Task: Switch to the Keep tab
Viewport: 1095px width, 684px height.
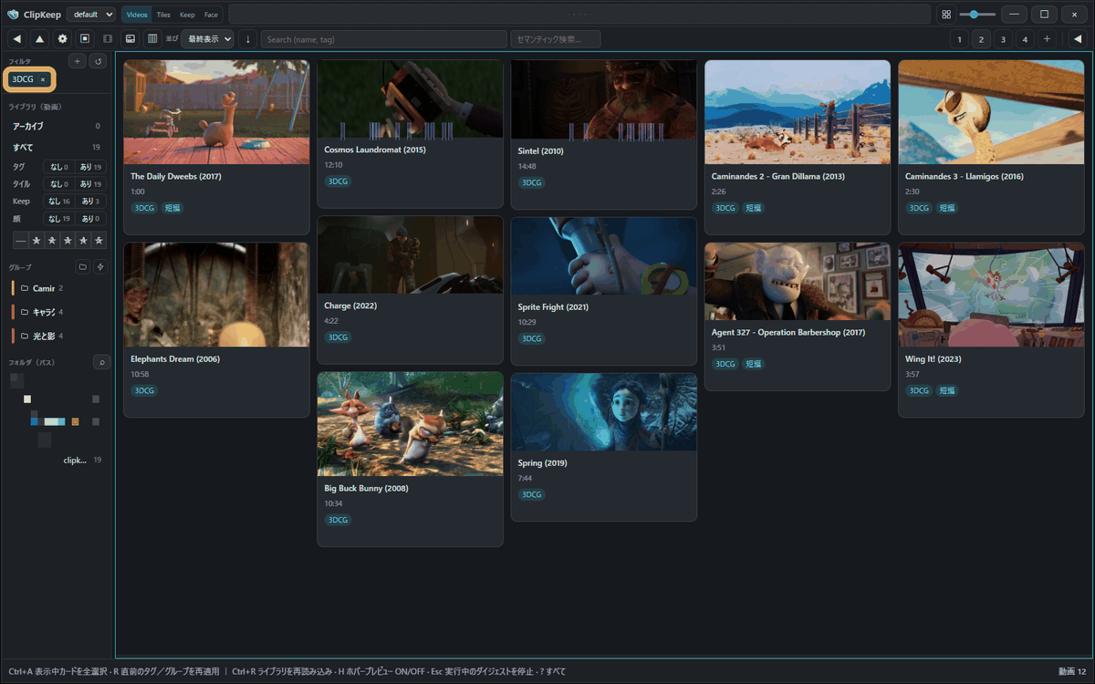Action: click(x=187, y=15)
